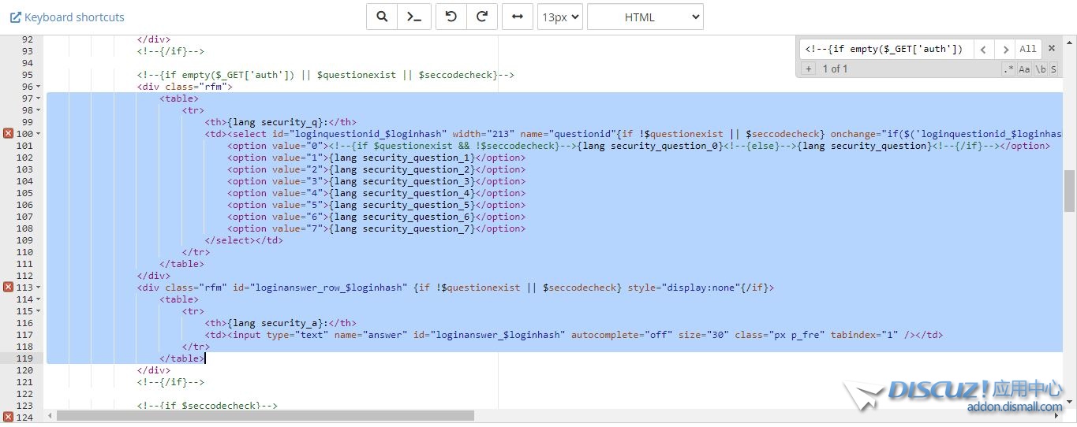Go to the previous search match
Viewport: 1077px width, 427px height.
983,49
